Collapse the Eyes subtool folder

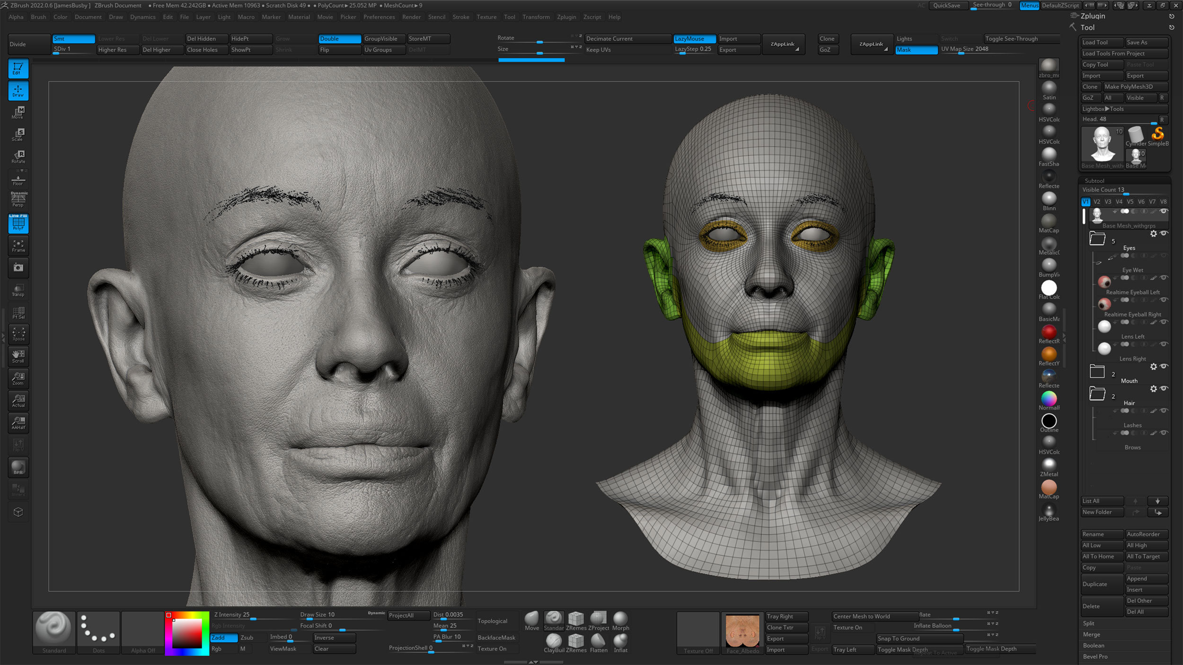[x=1097, y=239]
